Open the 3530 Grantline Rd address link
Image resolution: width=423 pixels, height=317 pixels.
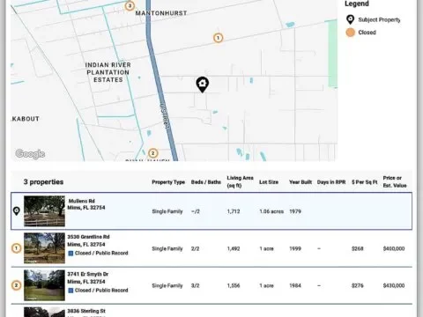(88, 237)
